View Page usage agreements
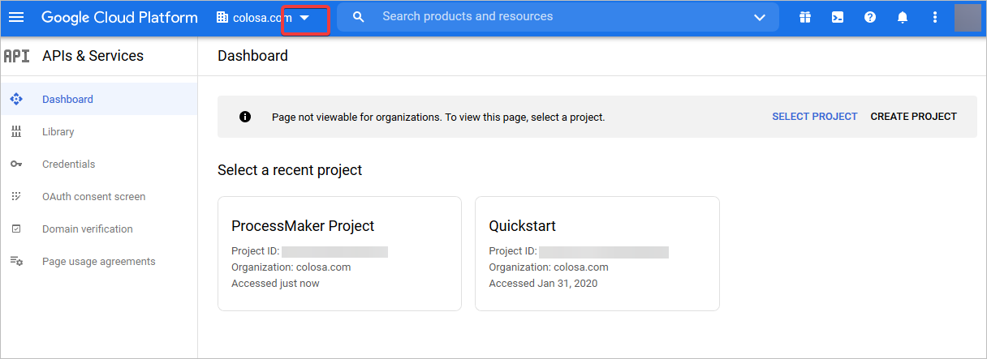This screenshot has height=359, width=987. click(98, 262)
